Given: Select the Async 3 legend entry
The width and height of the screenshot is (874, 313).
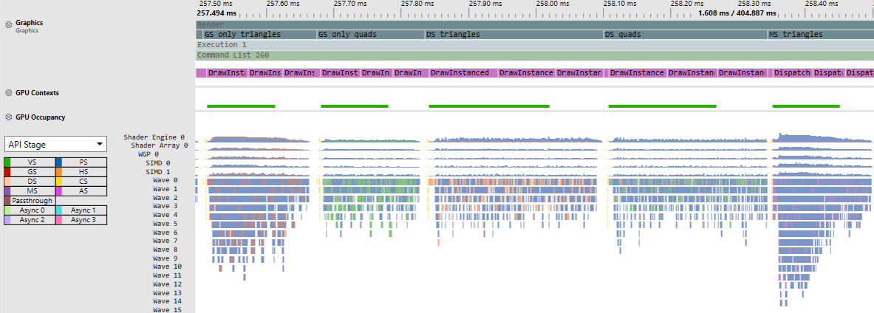Looking at the screenshot, I should coord(81,219).
